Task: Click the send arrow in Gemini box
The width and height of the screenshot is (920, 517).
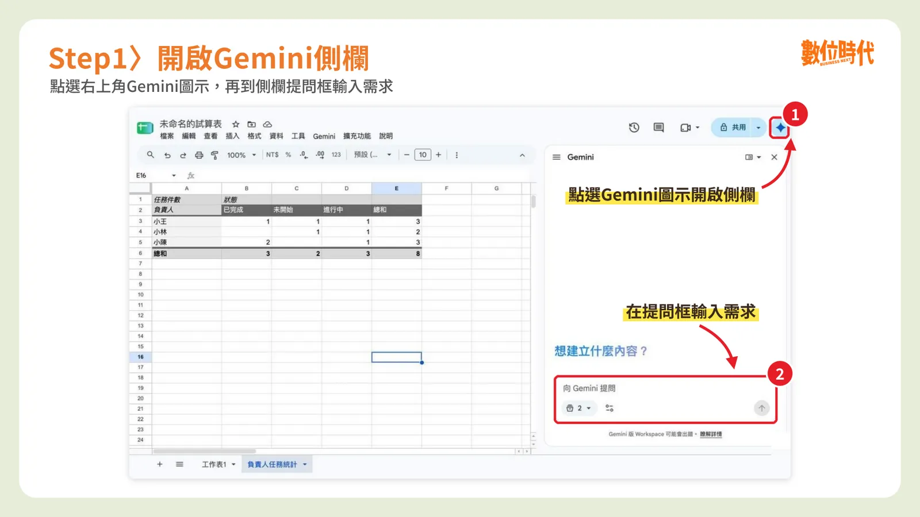Action: 761,408
